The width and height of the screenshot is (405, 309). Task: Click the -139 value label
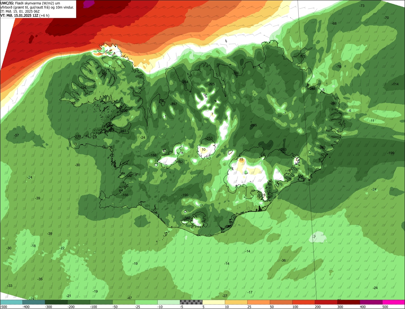(78, 136)
